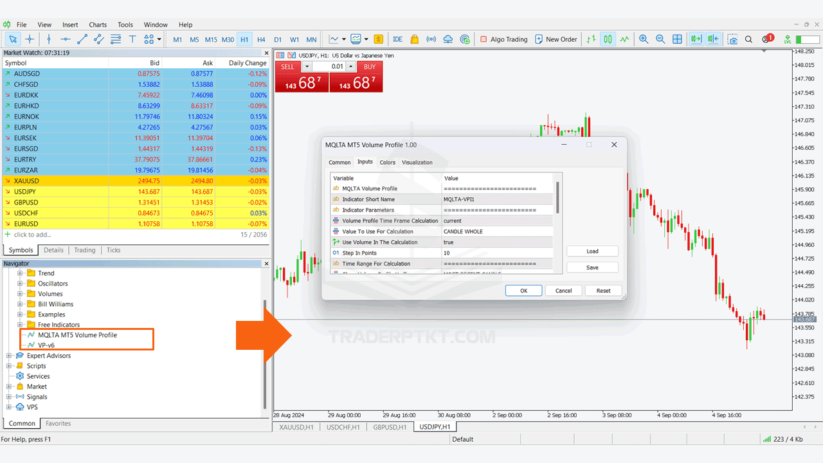Take a chart screenshot with camera icon

coord(732,39)
